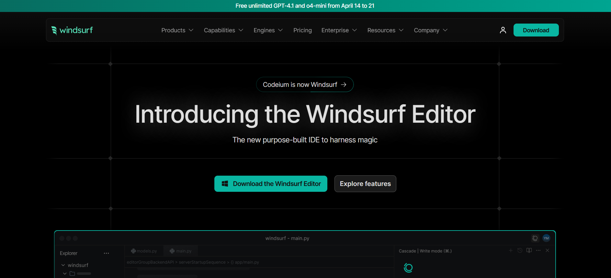The width and height of the screenshot is (611, 278).
Task: Click the YM user avatar in editor
Action: [x=546, y=238]
